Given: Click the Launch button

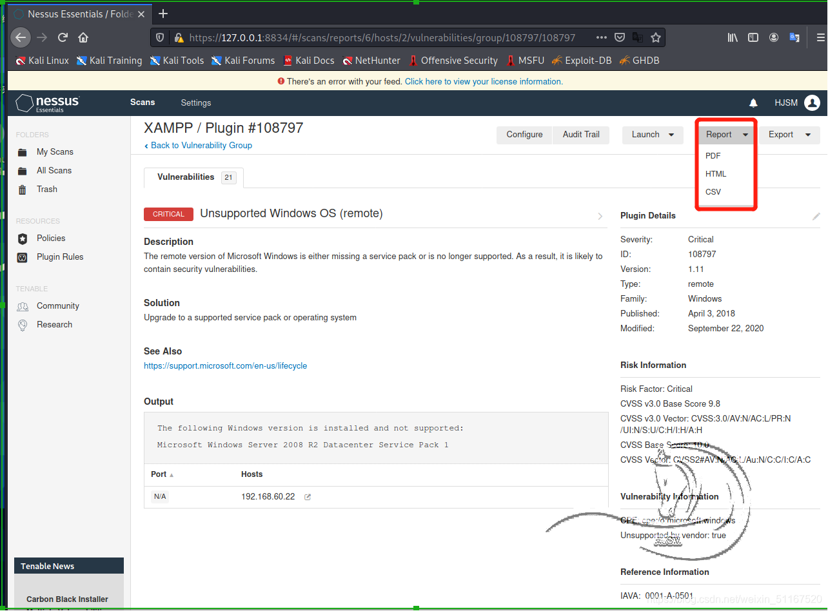Looking at the screenshot, I should (x=646, y=135).
